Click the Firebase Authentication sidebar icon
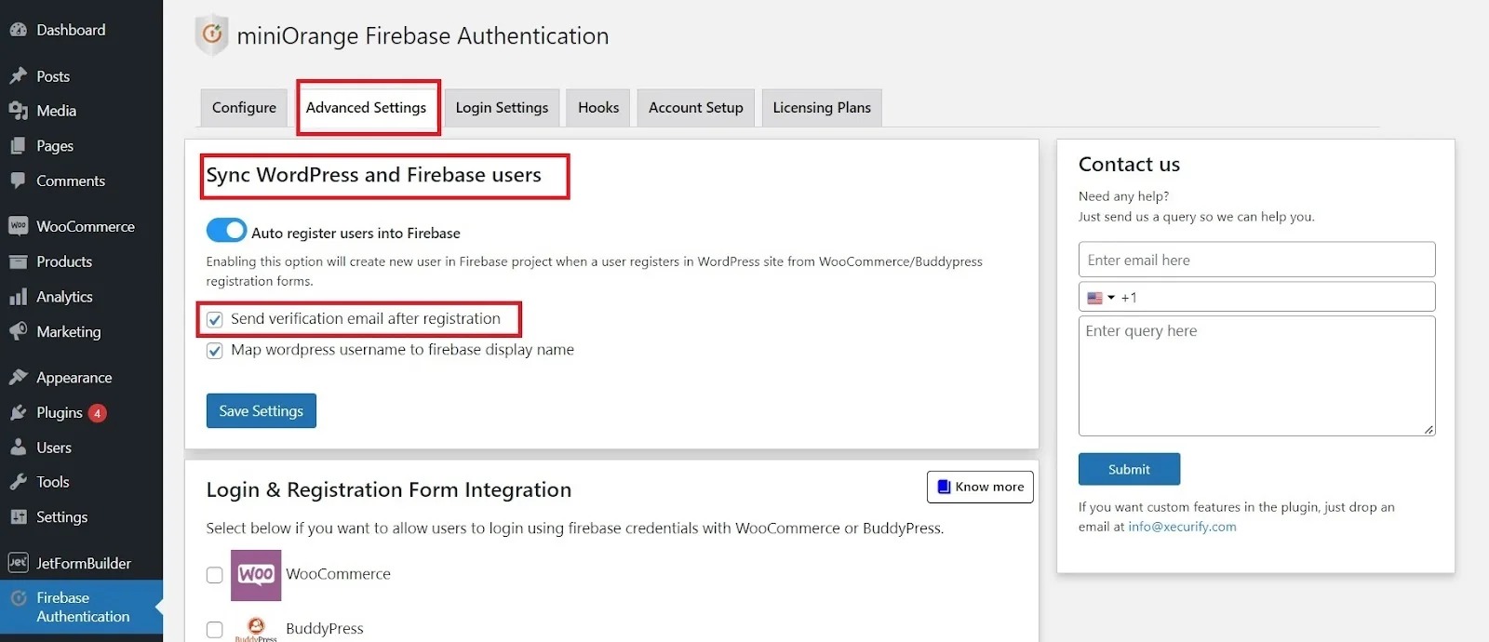1489x642 pixels. pos(18,598)
